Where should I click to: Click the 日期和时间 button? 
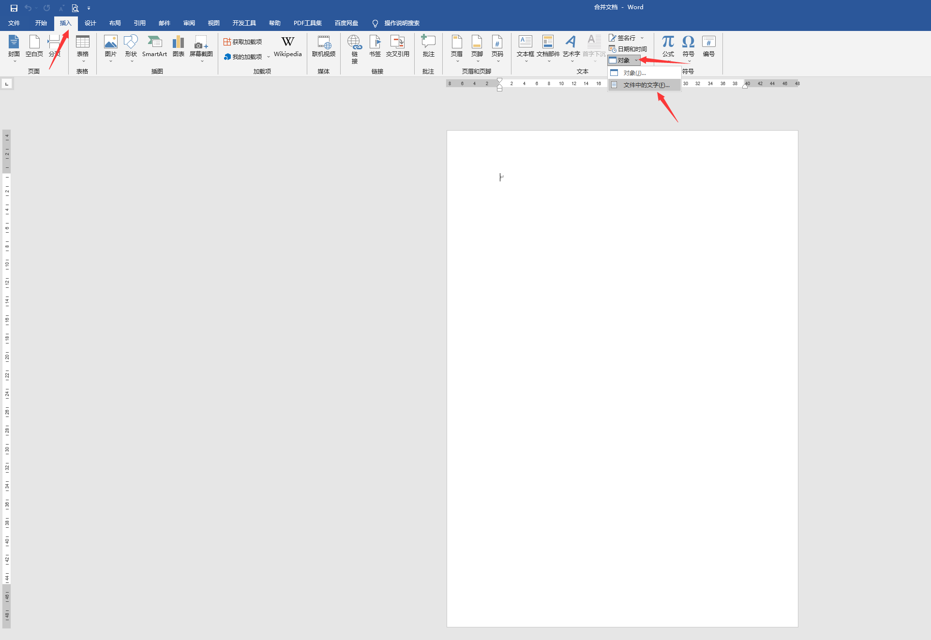click(628, 49)
